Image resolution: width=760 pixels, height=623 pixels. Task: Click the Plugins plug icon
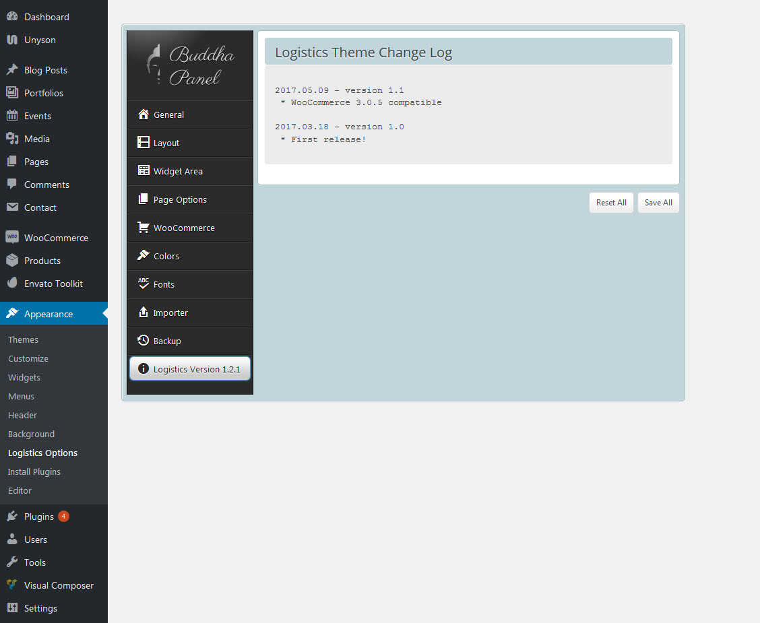click(12, 517)
